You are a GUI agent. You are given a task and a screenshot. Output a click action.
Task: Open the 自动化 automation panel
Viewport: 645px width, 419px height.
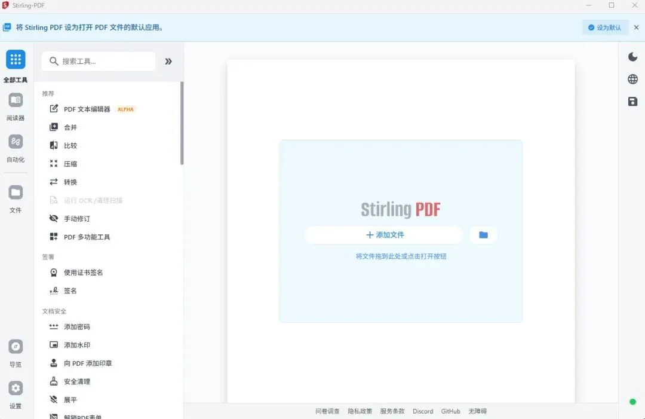[x=16, y=142]
